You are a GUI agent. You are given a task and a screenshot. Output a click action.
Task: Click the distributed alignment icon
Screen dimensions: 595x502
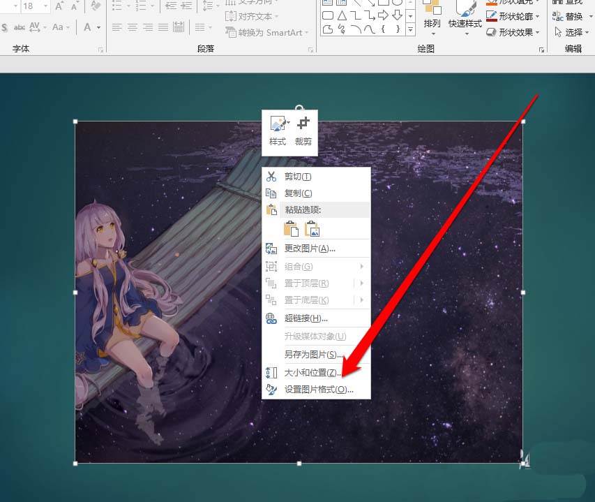[179, 27]
